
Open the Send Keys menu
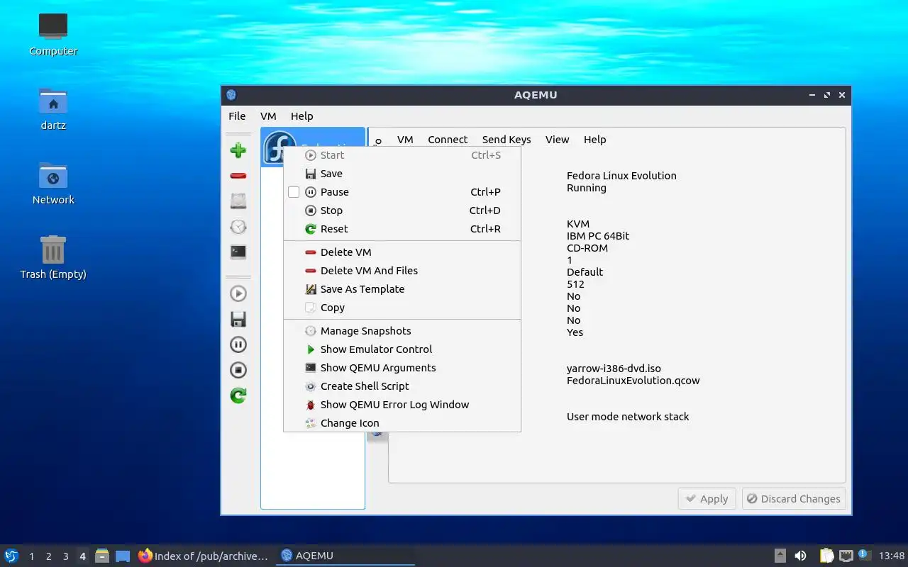[x=506, y=140]
